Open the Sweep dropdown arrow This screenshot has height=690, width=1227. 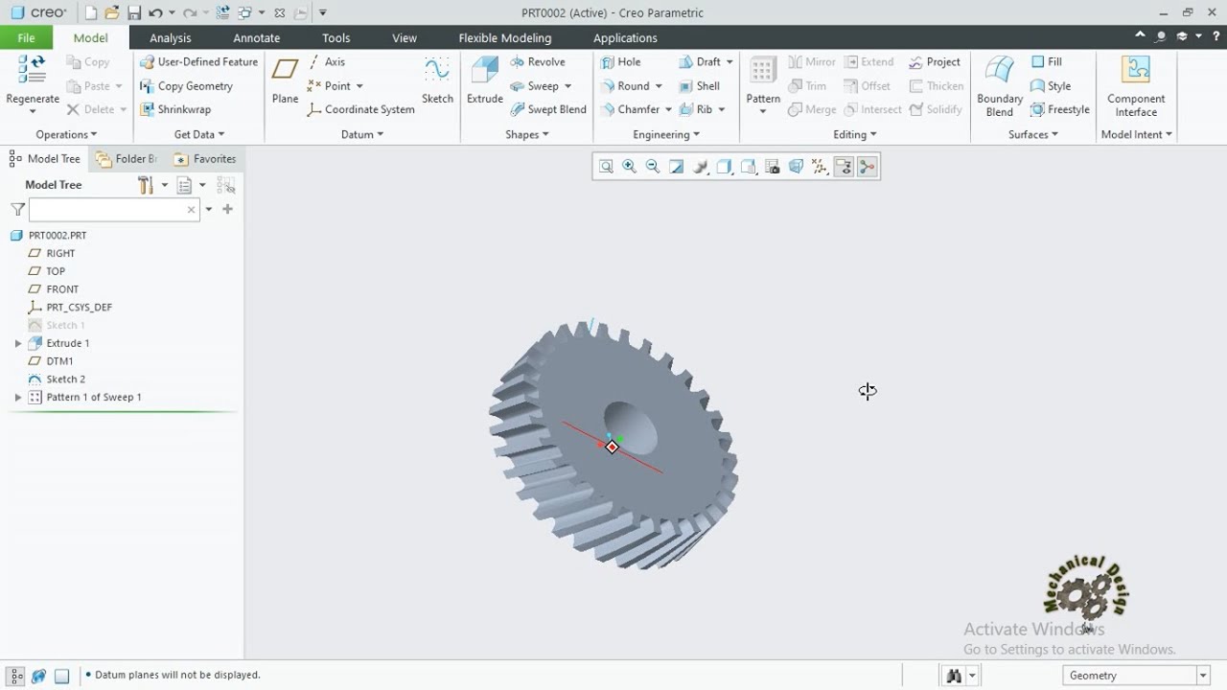pyautogui.click(x=567, y=86)
